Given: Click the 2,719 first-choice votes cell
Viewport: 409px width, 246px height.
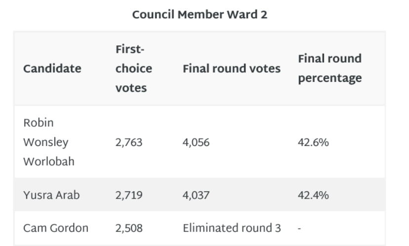Looking at the screenshot, I should pos(129,195).
